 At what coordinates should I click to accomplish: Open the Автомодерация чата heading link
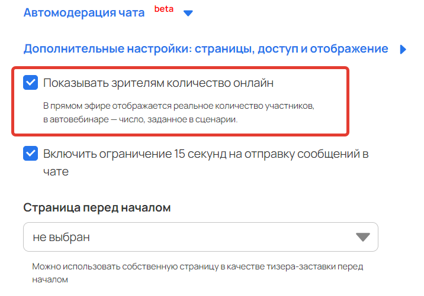coord(84,12)
